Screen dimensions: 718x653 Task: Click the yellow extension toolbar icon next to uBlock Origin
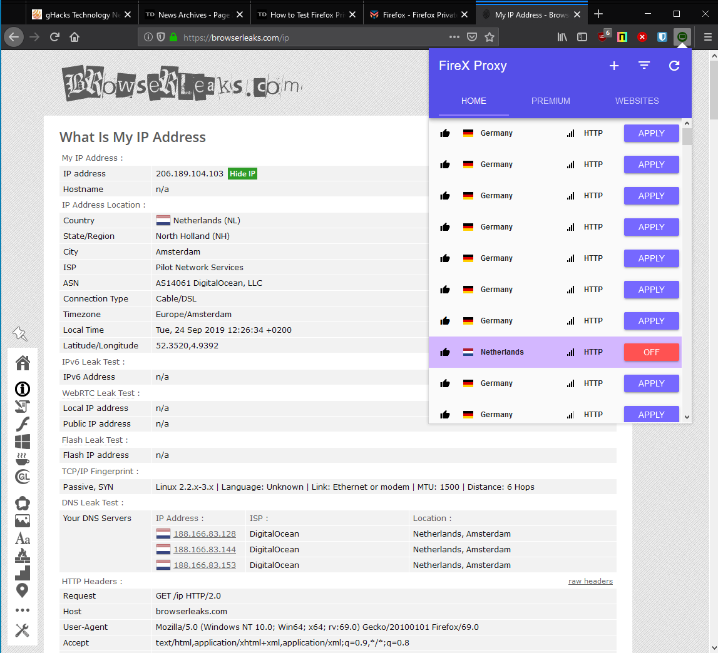[622, 37]
